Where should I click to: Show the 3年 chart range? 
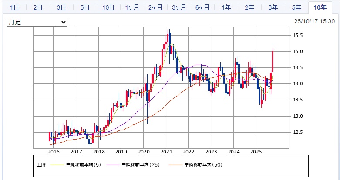[x=273, y=7]
